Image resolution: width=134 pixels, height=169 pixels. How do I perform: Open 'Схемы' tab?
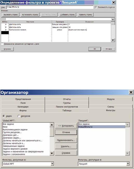111,107
